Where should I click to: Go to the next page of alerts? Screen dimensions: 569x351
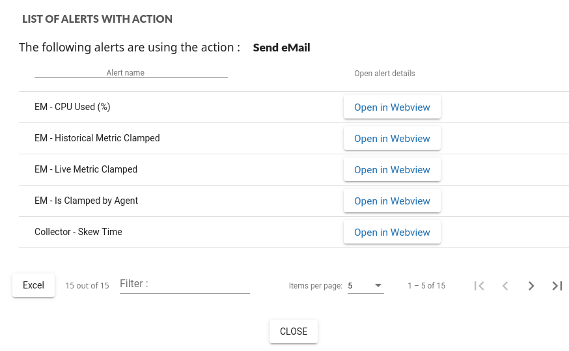click(x=531, y=286)
